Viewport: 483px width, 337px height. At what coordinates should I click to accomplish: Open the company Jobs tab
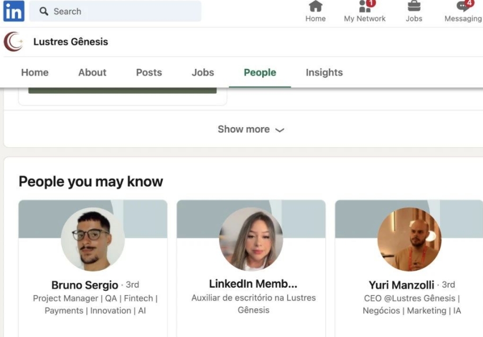tap(203, 73)
